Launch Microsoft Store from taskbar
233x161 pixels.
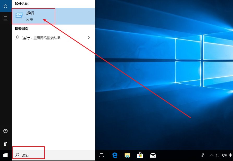(140, 155)
